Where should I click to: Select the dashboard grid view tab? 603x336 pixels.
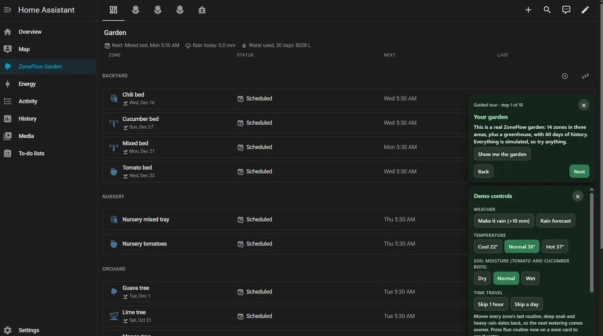[x=114, y=10]
